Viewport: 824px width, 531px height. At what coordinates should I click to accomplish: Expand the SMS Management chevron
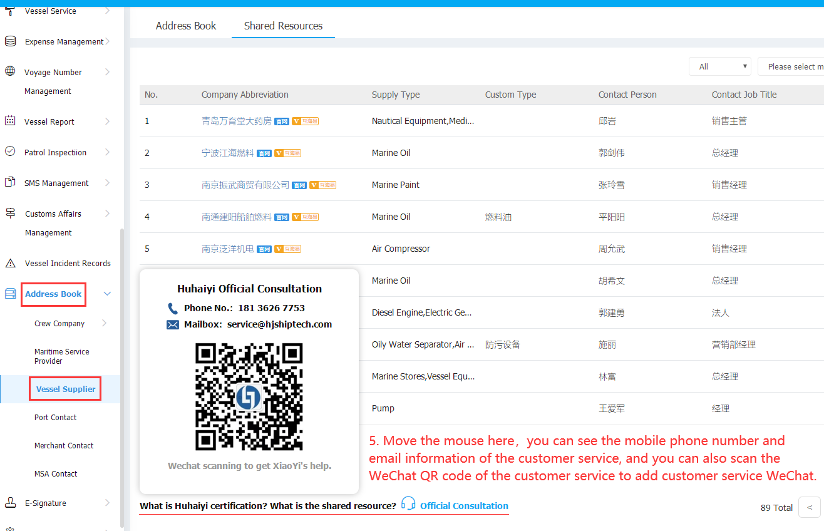107,183
